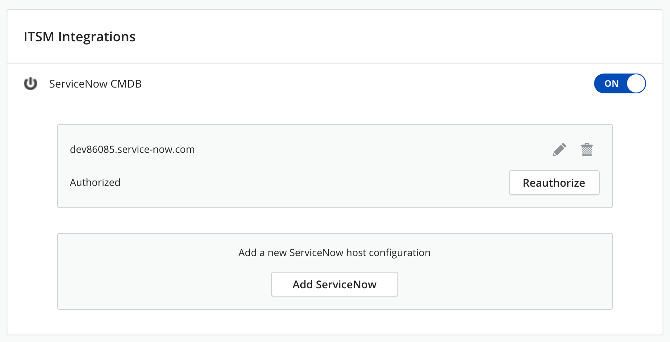
Task: Select the dev86085.service-now.com host name text
Action: (x=132, y=150)
